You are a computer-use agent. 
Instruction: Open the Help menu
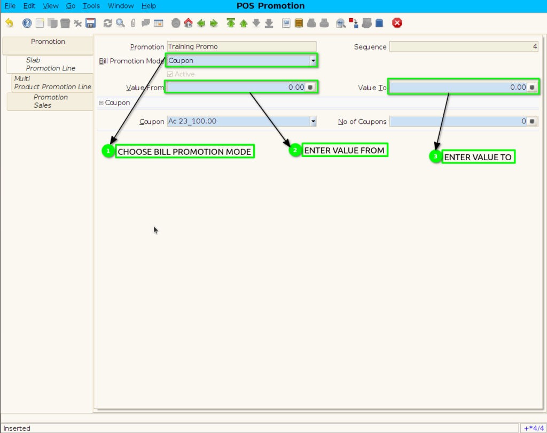tap(149, 6)
